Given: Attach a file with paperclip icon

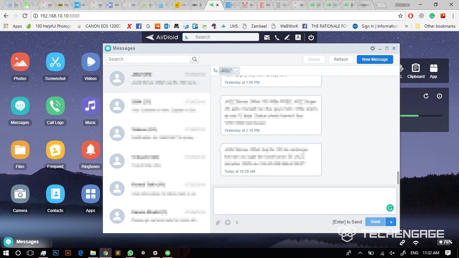Looking at the screenshot, I should tap(218, 222).
